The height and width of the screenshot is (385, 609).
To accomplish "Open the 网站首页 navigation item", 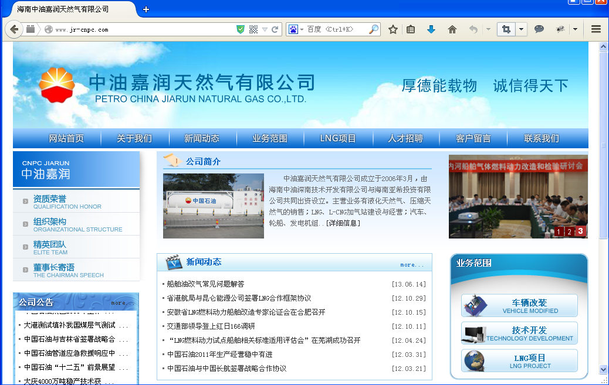I will point(66,138).
